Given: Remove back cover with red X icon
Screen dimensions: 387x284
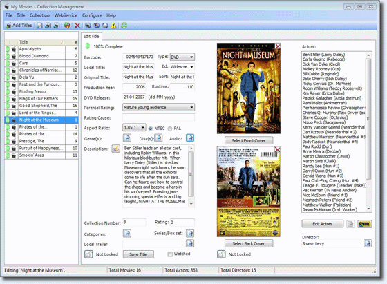Looking at the screenshot, I should [277, 149].
